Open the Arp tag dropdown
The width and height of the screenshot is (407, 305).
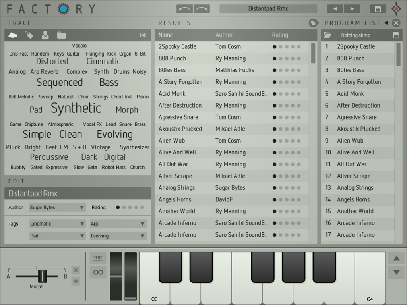click(x=118, y=224)
